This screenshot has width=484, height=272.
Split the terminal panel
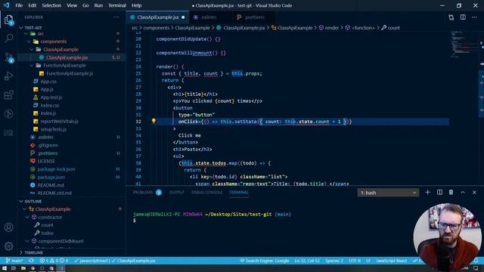[x=439, y=193]
